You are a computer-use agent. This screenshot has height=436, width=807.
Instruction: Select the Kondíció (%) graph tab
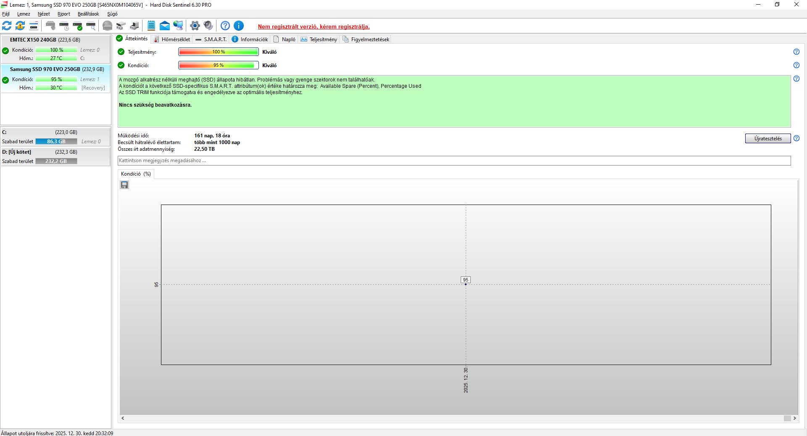pos(136,174)
